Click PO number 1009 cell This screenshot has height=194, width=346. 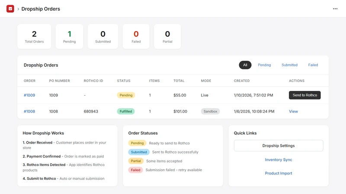coord(53,95)
